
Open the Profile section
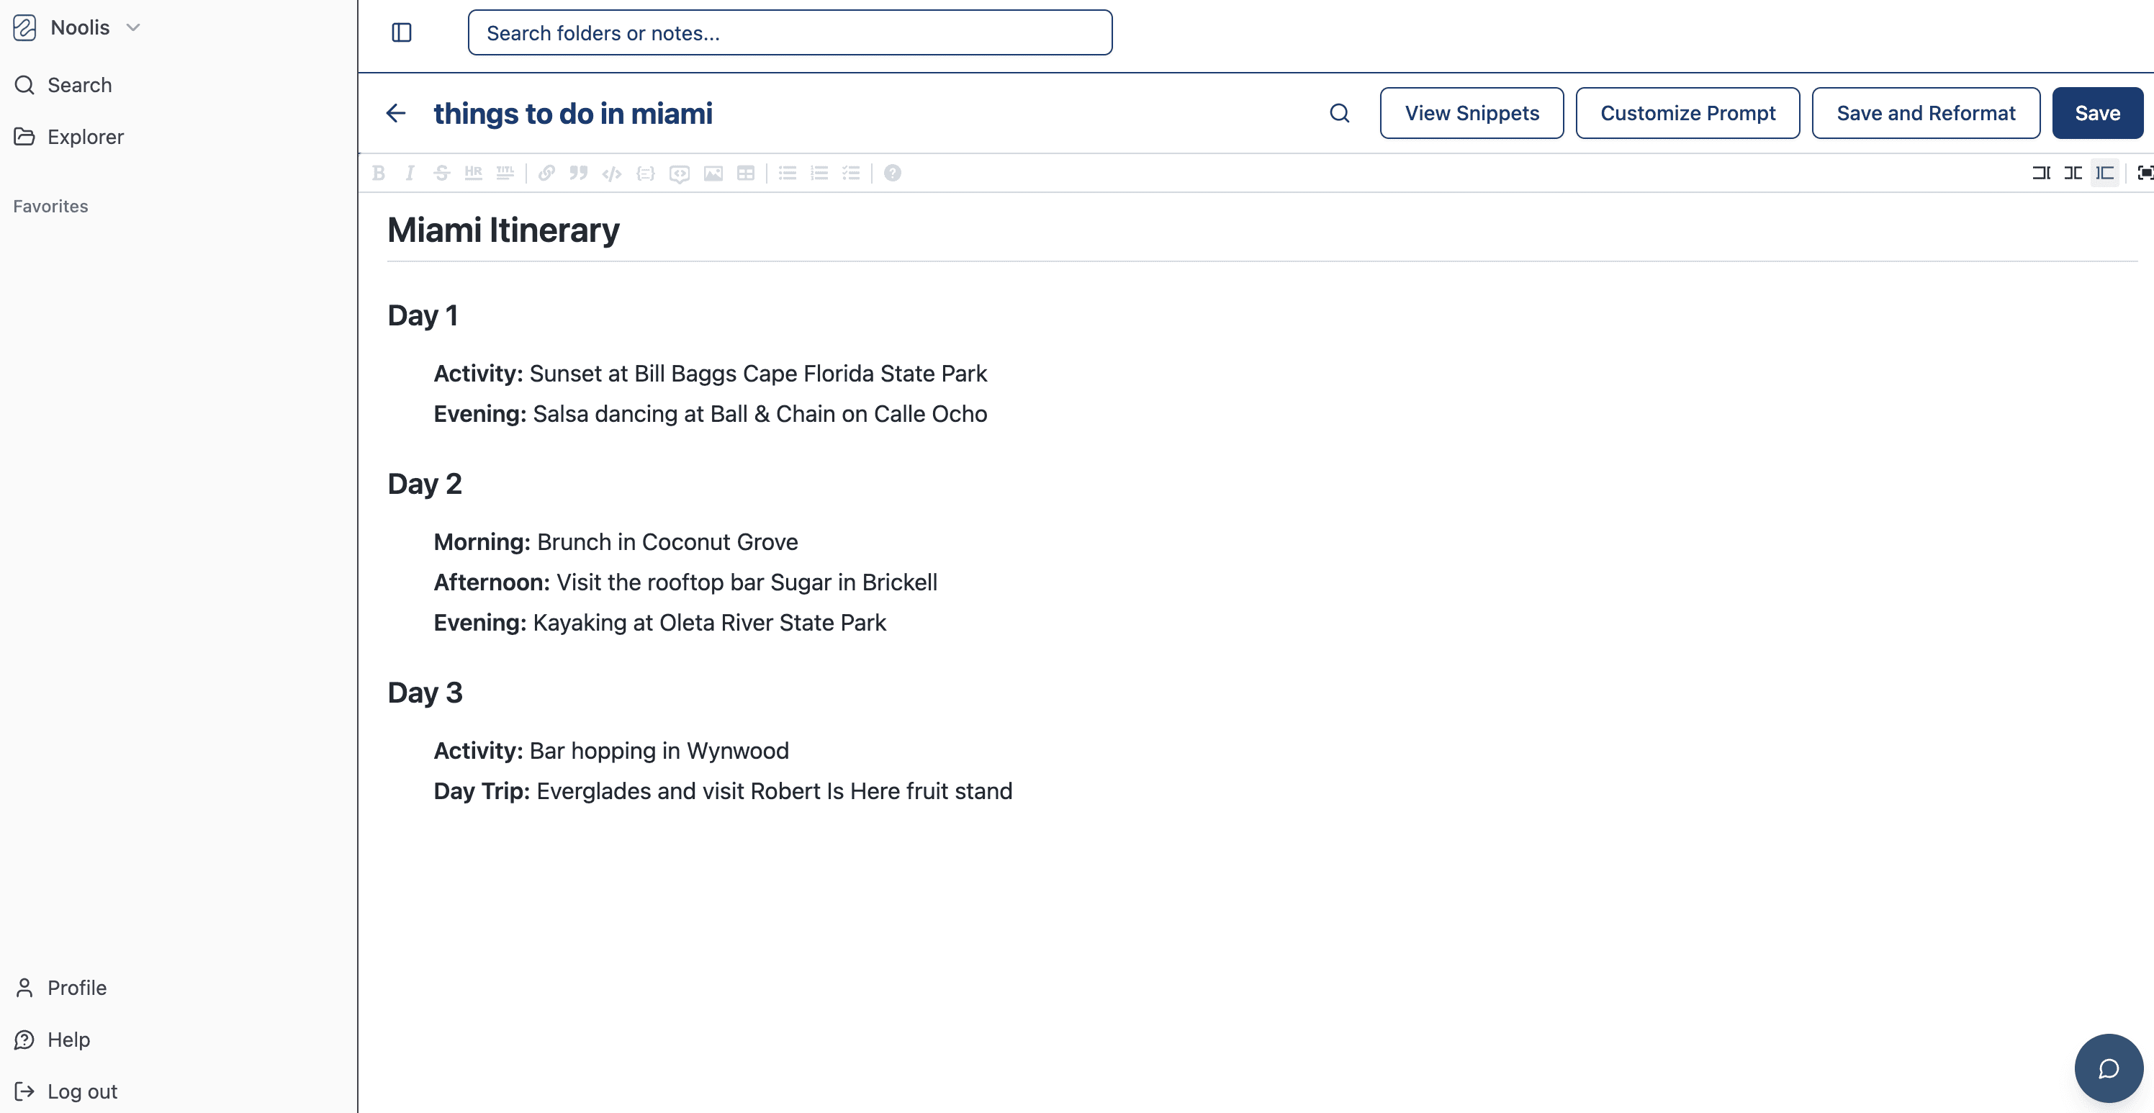(x=76, y=987)
